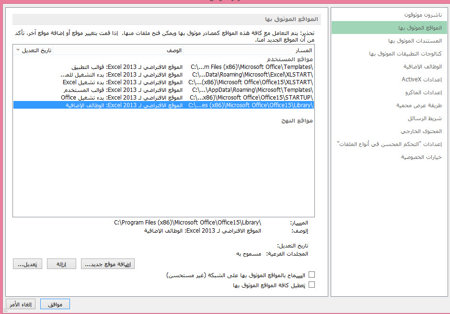Select highlighted Office15\Library location row

tap(163, 105)
